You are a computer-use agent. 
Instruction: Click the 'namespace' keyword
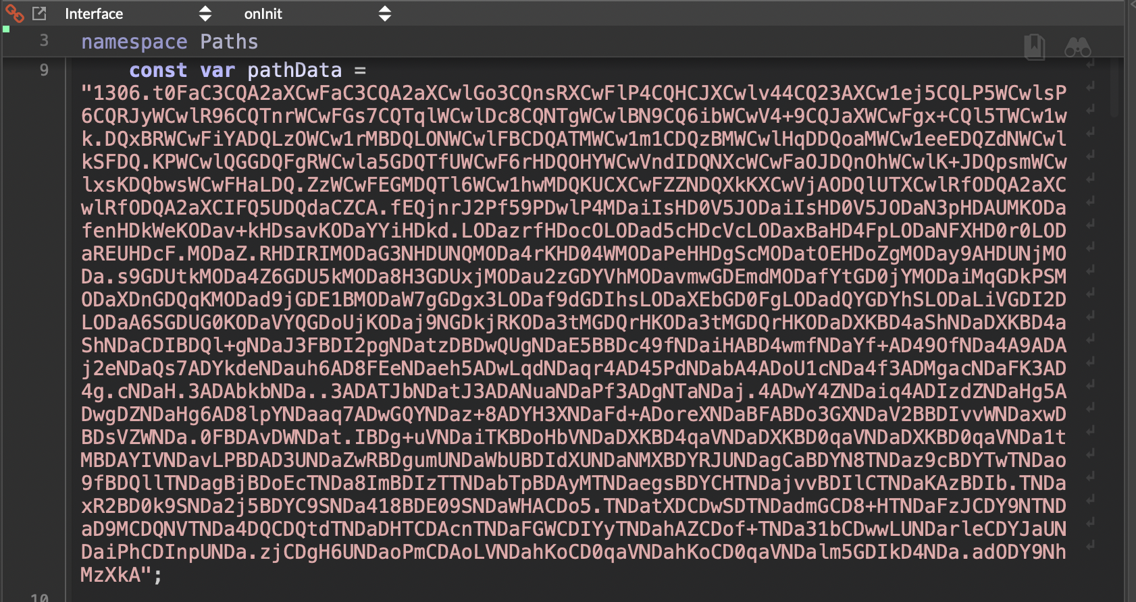click(134, 42)
